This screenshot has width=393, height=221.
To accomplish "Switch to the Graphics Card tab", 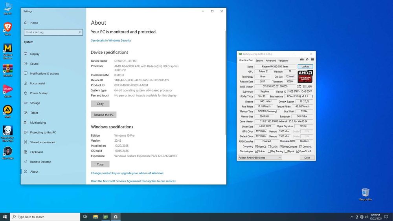I will point(246,60).
